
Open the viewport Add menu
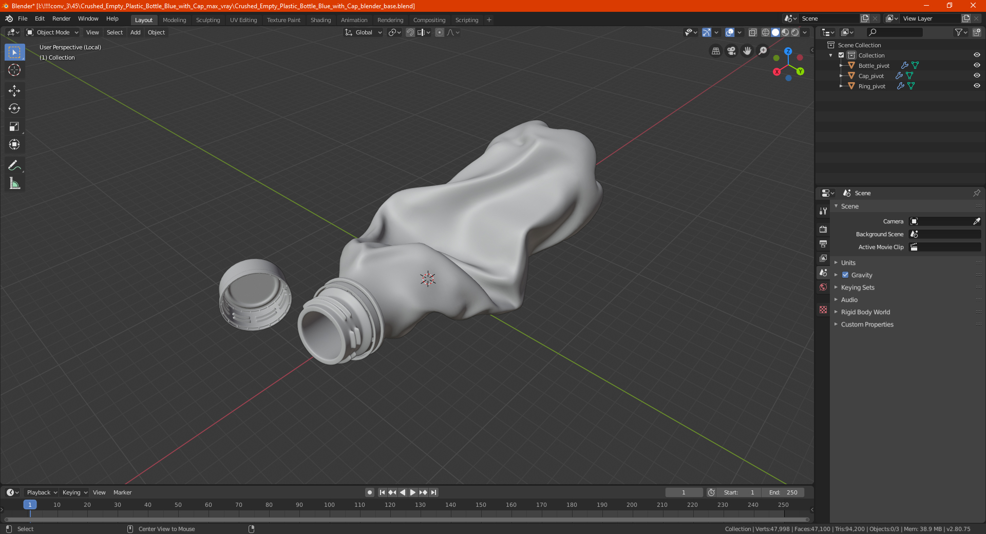[x=135, y=32]
